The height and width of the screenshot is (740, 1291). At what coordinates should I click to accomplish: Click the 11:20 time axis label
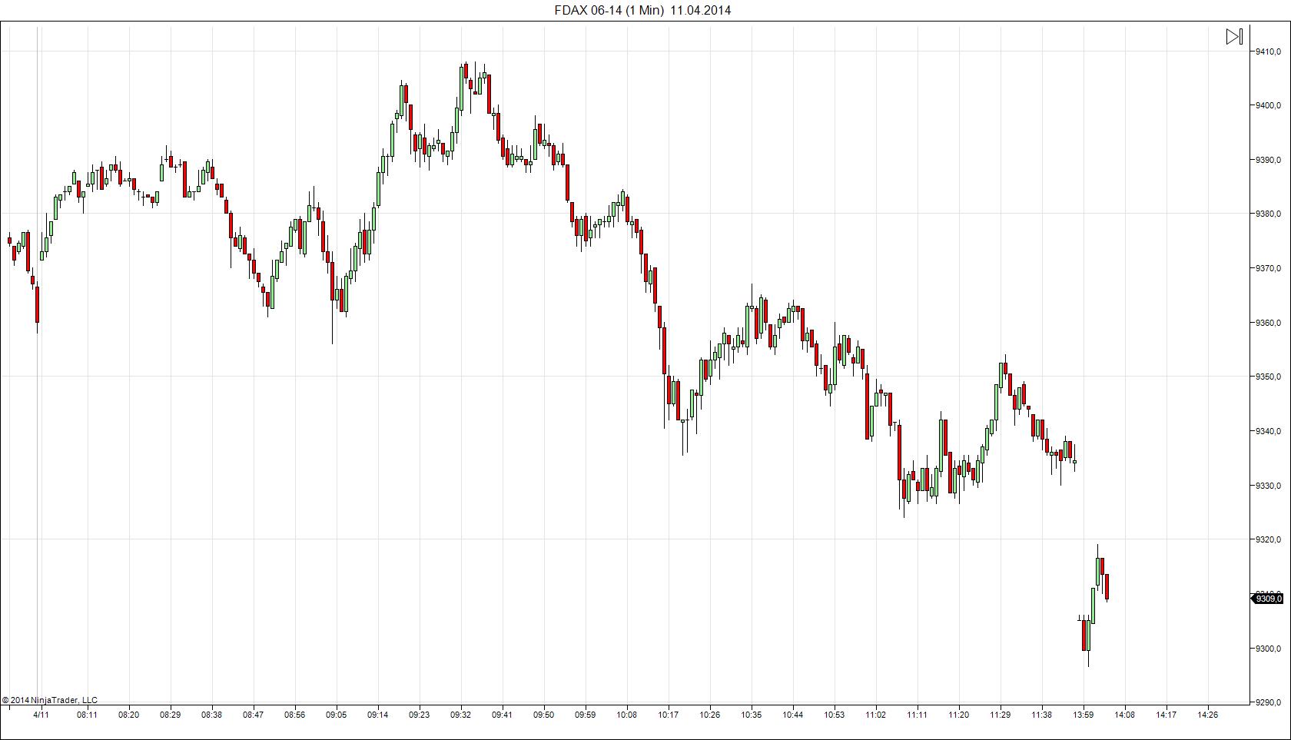(x=959, y=715)
